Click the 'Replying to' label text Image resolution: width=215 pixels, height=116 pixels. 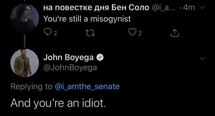(x=31, y=86)
